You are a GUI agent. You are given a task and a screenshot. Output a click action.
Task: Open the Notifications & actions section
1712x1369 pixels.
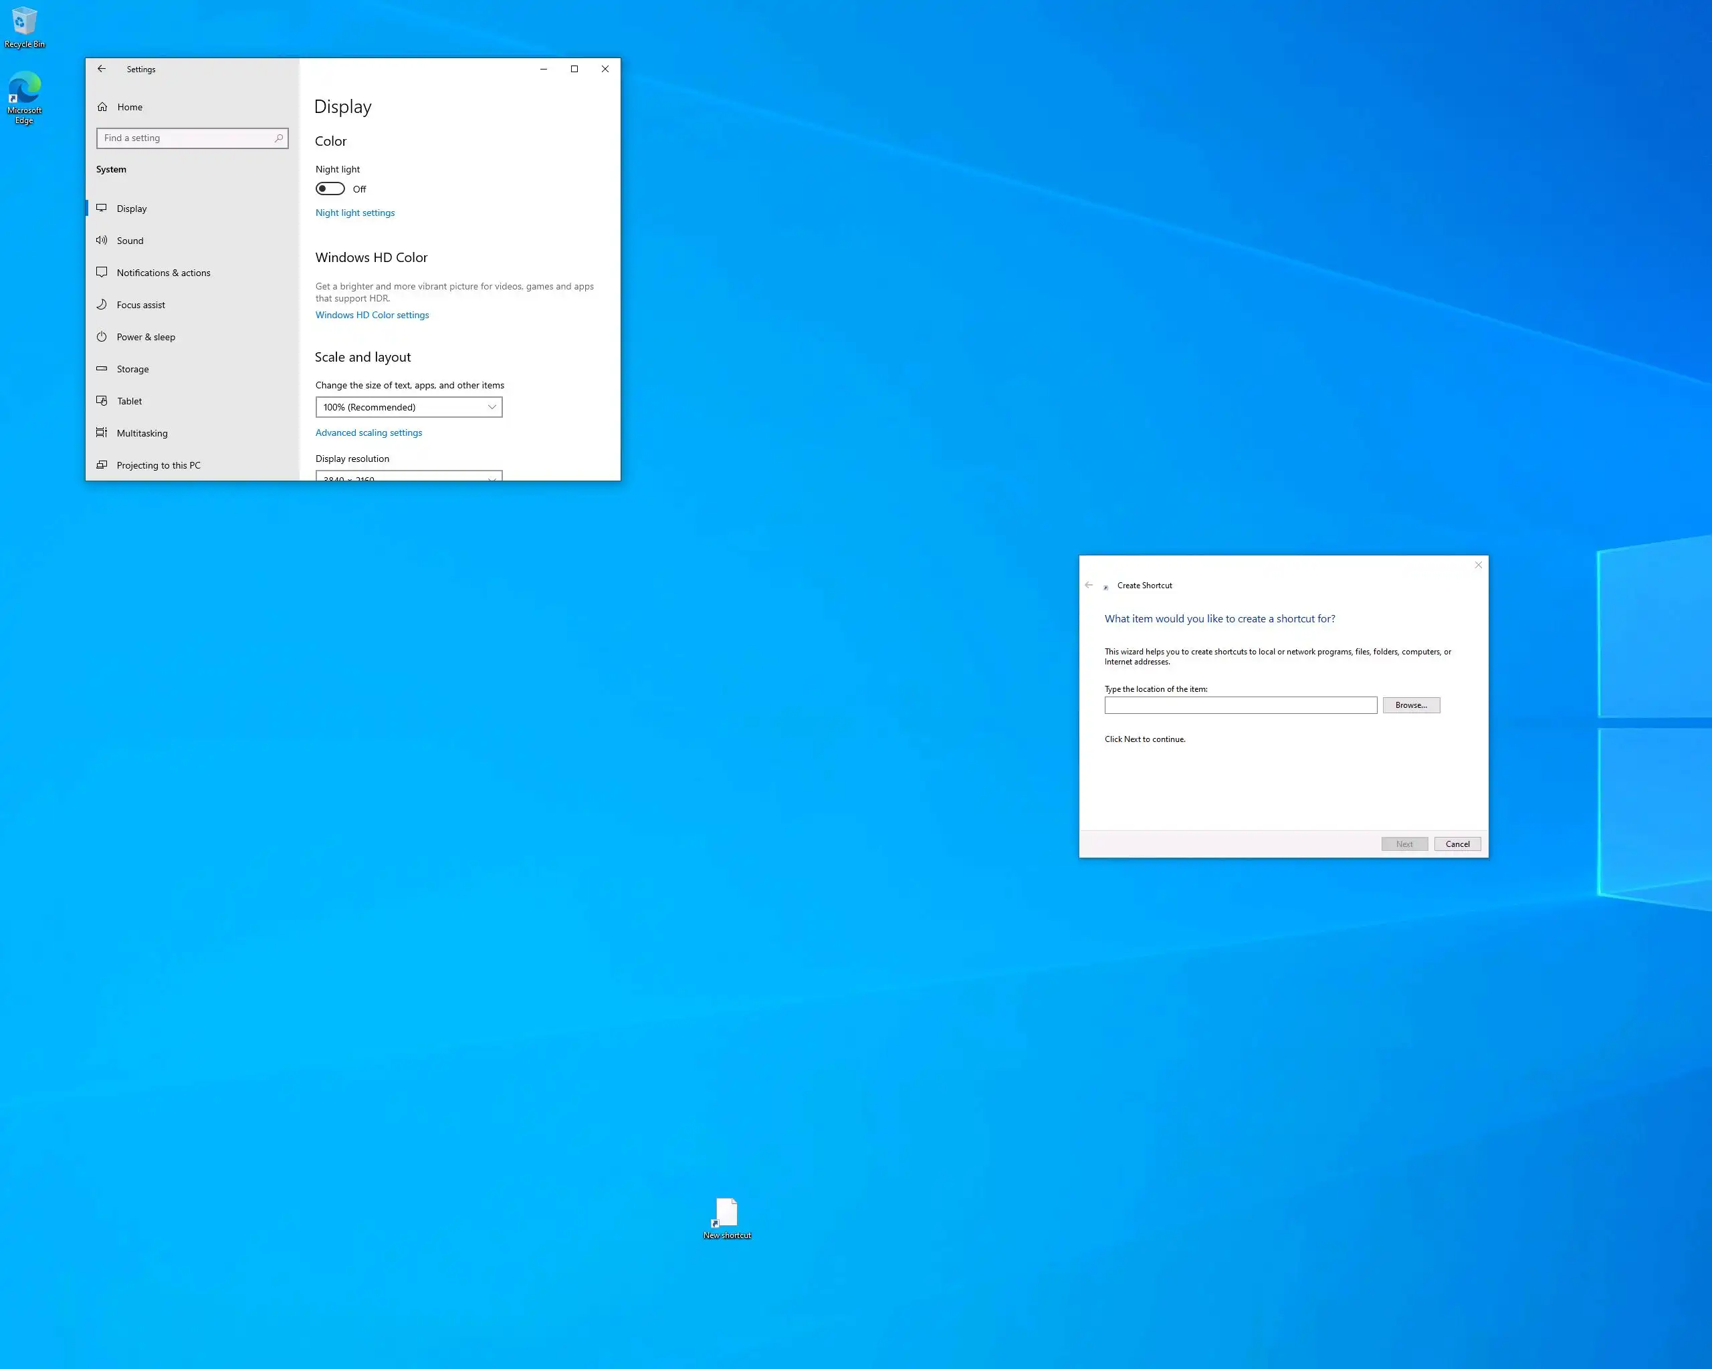163,273
